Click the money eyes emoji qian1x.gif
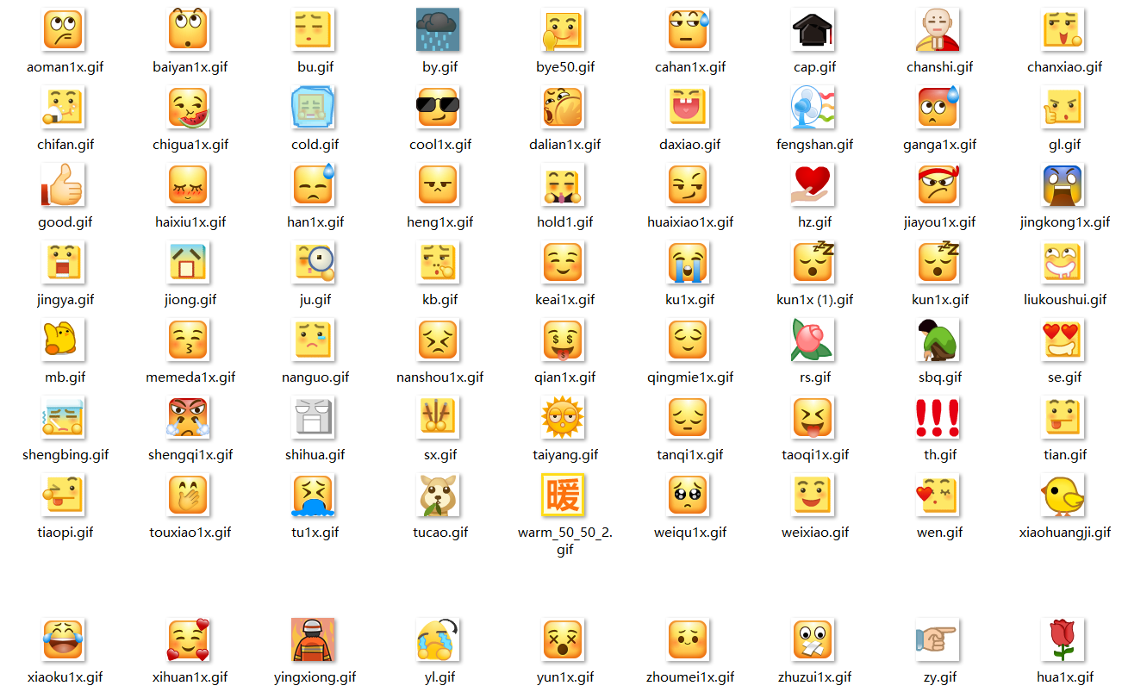 [564, 340]
